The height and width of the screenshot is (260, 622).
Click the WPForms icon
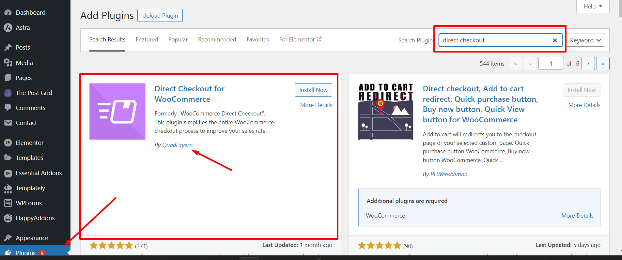click(x=8, y=203)
